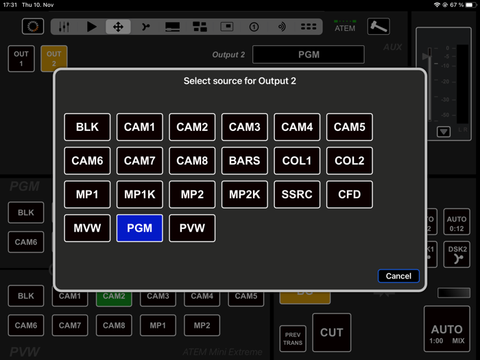Open the Output 2 PGM source field
Image resolution: width=480 pixels, height=360 pixels.
309,54
